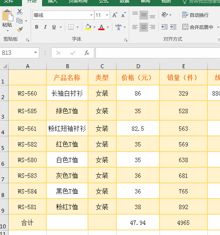220x235 pixels.
Task: Expand the copy options arrow
Action: [26, 21]
